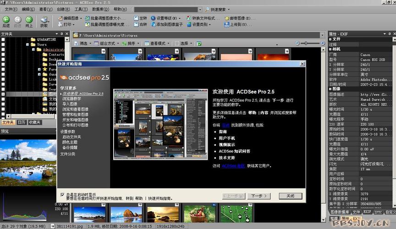Click the Batch Resize Images (批量调整图像大小) icon
This screenshot has width=396, height=229.
coord(88,18)
